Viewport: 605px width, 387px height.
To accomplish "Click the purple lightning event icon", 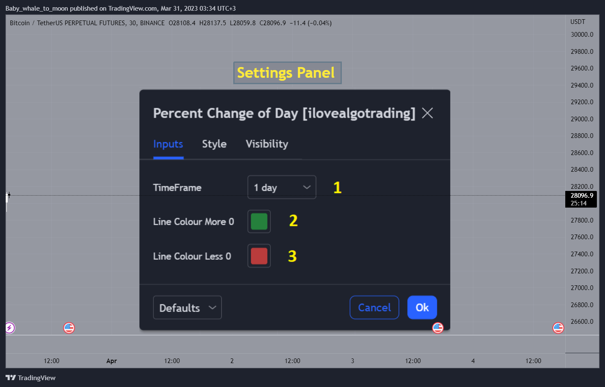I will click(9, 328).
